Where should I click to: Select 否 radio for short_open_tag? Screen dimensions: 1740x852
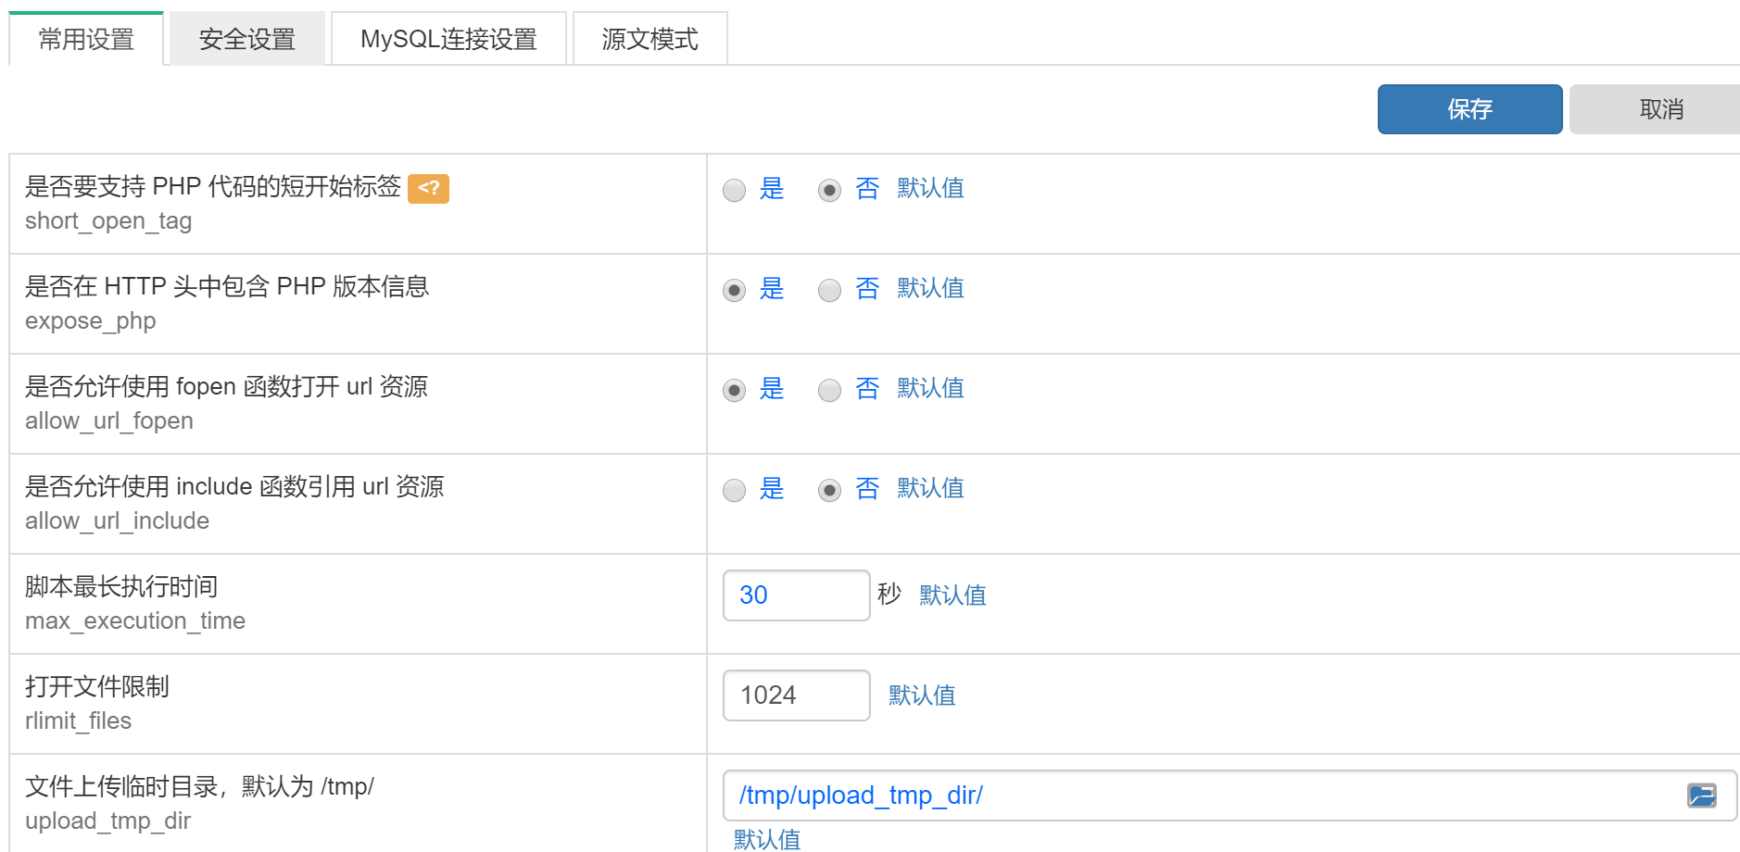click(x=829, y=190)
